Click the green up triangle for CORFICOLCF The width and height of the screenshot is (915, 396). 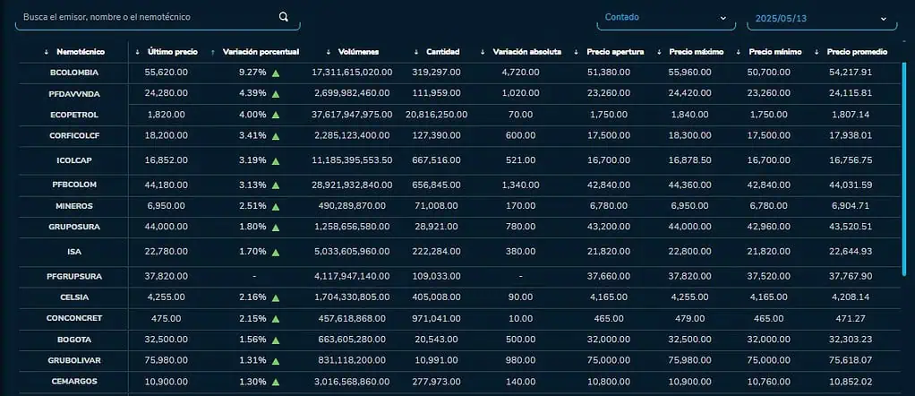pos(276,136)
